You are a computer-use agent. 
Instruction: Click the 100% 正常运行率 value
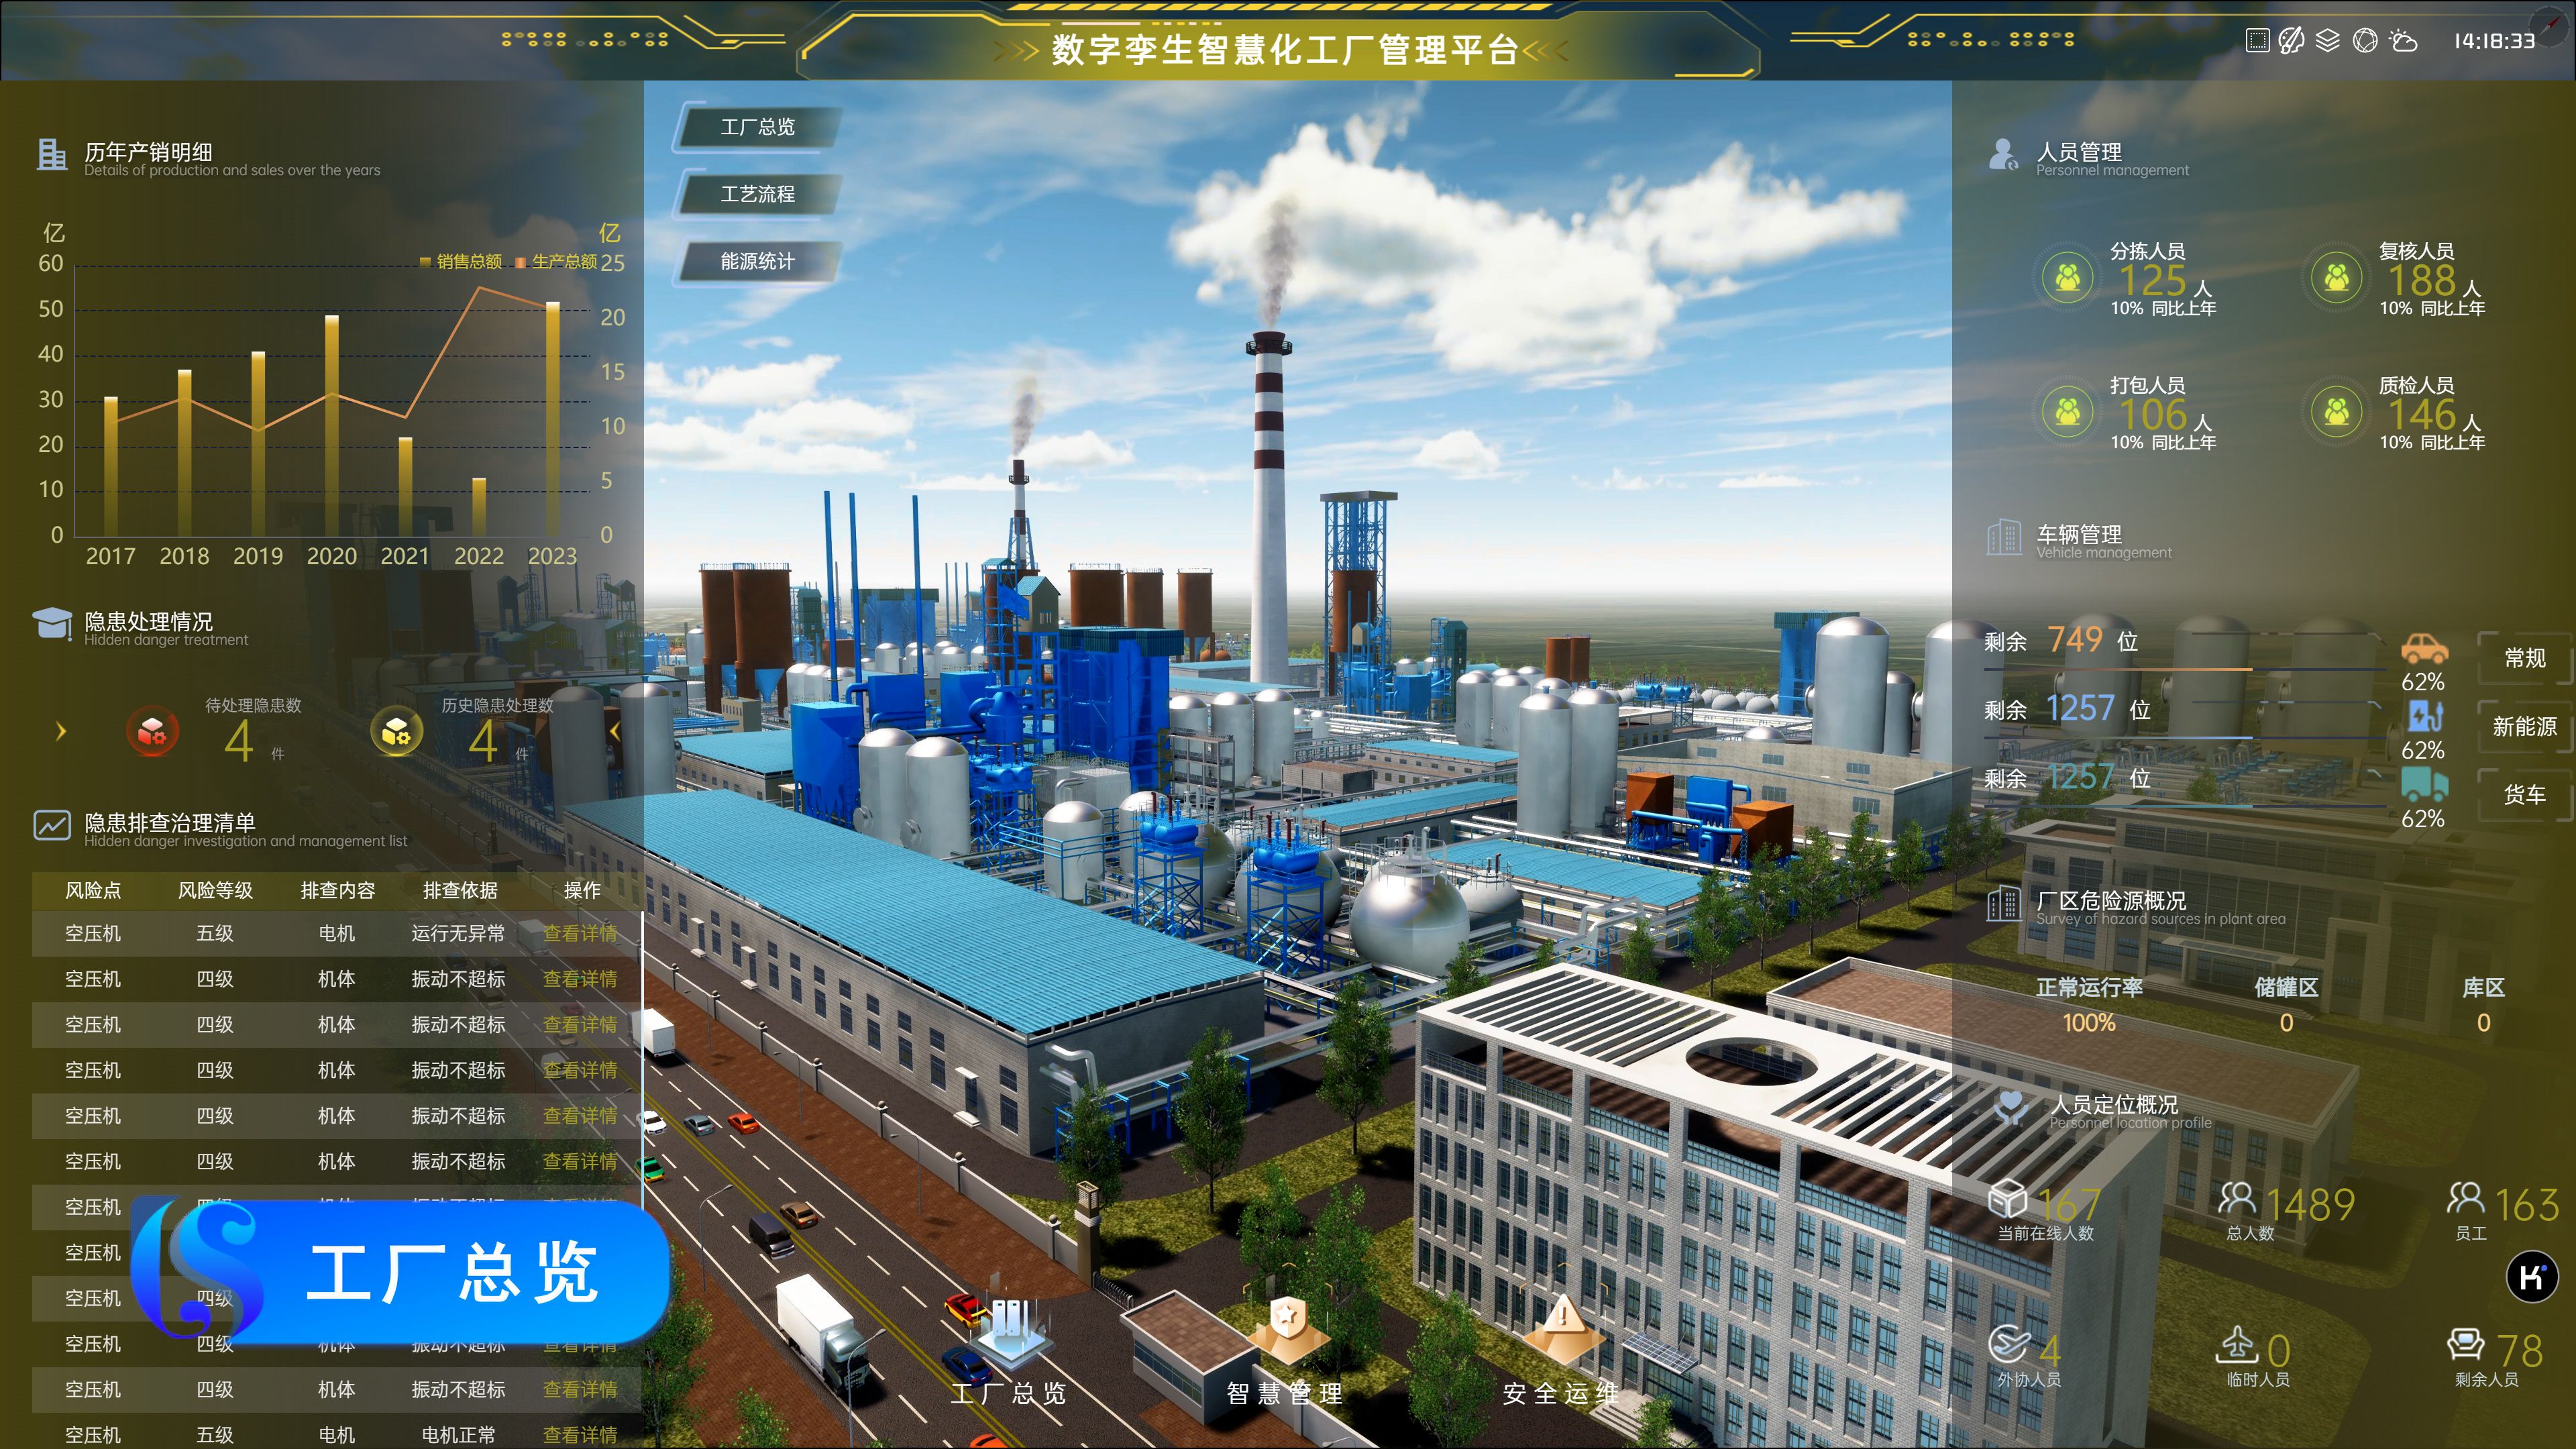(x=2089, y=1023)
